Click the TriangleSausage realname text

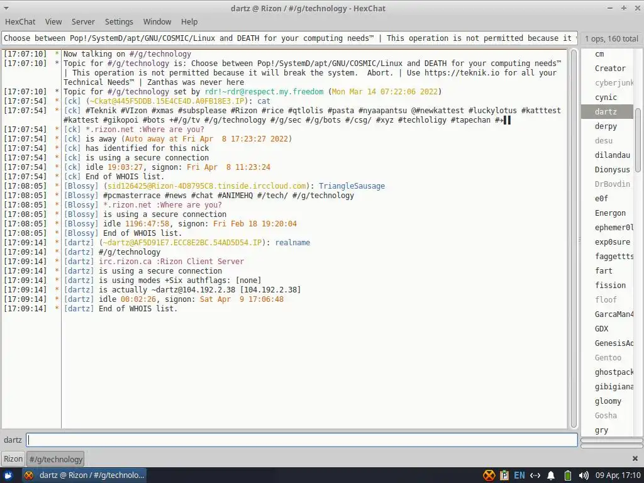click(352, 186)
